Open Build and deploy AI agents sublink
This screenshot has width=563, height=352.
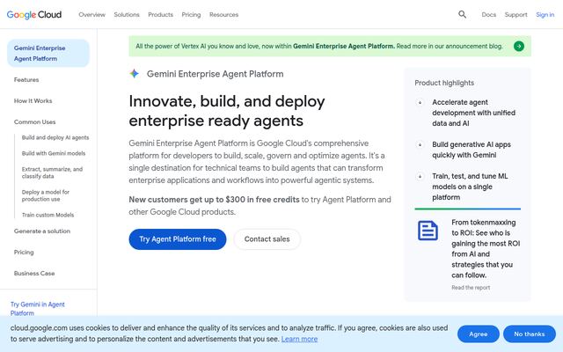55,137
